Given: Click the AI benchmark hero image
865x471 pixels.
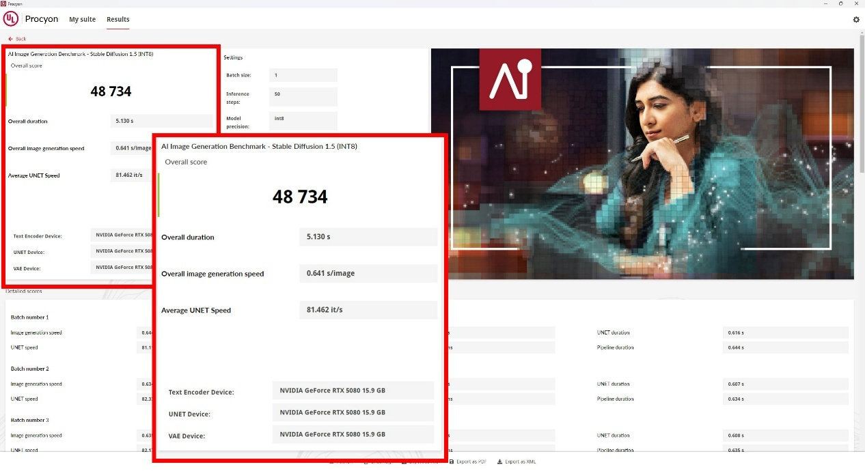Looking at the screenshot, I should click(642, 164).
